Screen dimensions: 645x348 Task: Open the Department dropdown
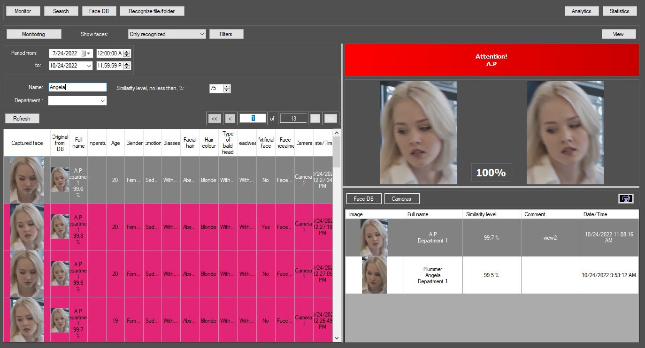(x=103, y=101)
